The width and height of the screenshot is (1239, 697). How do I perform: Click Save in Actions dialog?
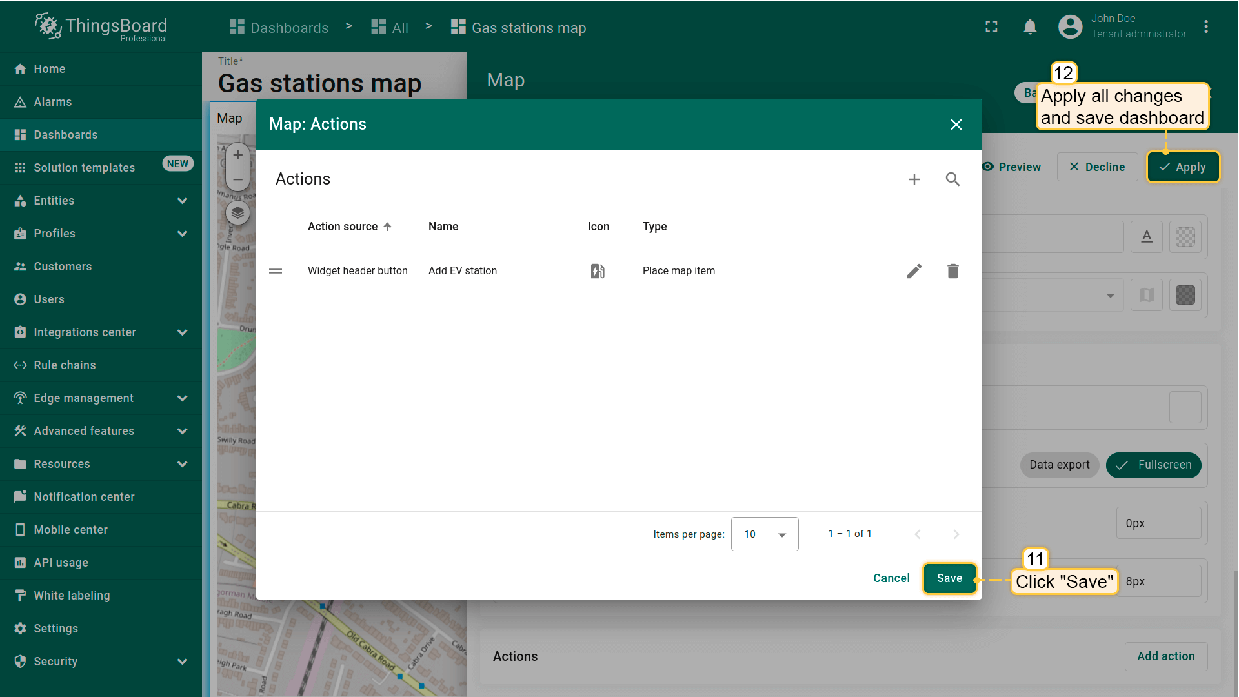click(x=949, y=578)
